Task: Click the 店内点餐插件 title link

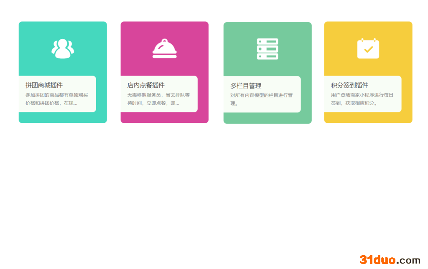Action: point(145,84)
